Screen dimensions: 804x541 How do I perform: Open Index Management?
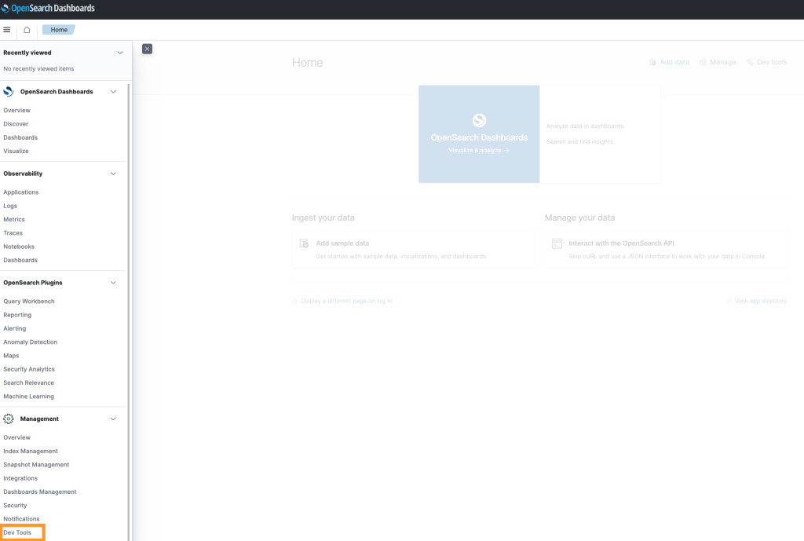[31, 451]
